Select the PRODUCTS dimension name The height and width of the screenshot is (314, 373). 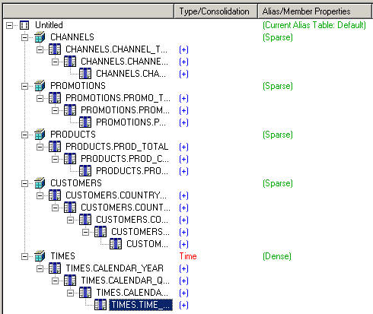coord(73,135)
